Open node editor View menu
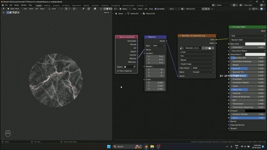The image size is (267, 150). coord(134,9)
